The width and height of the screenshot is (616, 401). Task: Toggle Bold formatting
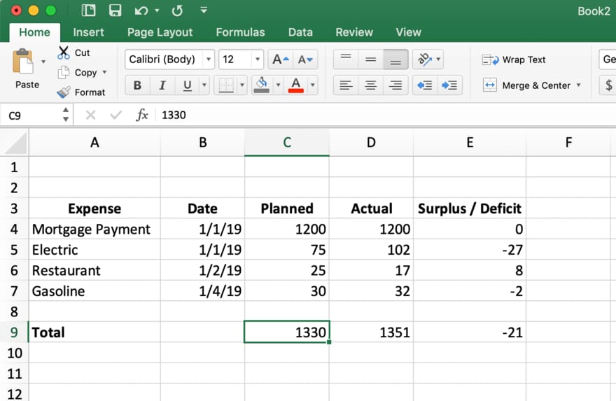(137, 85)
